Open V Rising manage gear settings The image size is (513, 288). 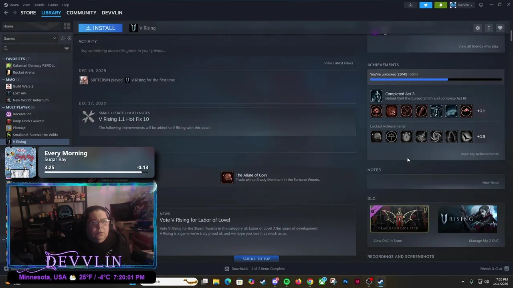477,28
